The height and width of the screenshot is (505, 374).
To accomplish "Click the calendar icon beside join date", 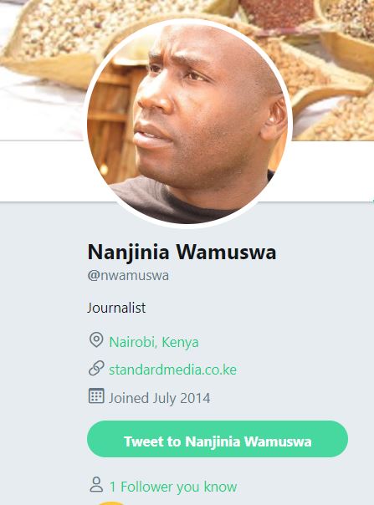I will click(96, 395).
